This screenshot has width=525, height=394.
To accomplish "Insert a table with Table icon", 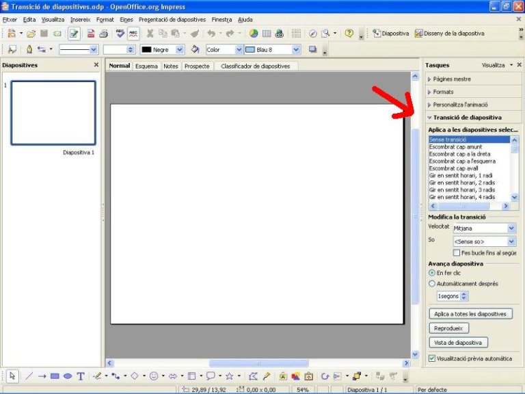I will point(267,33).
